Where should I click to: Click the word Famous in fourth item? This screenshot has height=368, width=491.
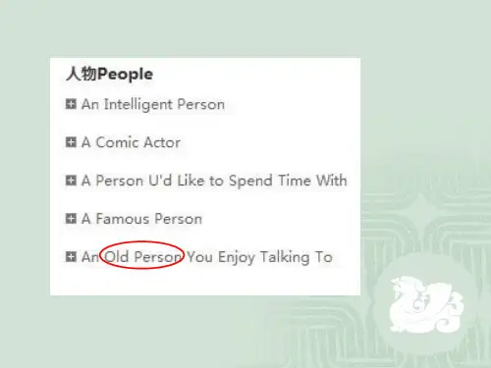click(x=122, y=219)
